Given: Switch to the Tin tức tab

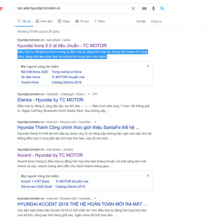Looking at the screenshot, I should click(x=82, y=21).
